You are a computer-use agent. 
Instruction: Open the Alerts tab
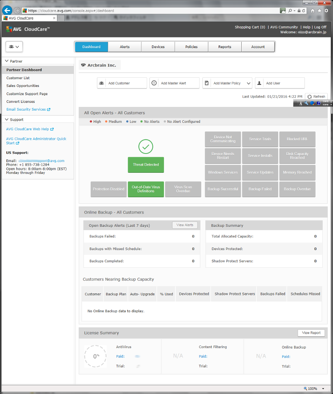(x=125, y=47)
